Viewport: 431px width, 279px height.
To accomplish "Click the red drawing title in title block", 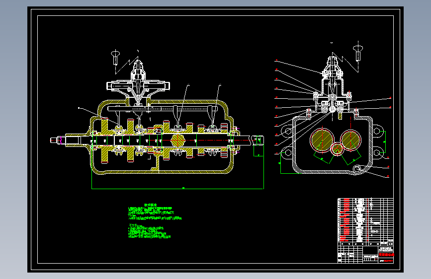I will [386, 255].
